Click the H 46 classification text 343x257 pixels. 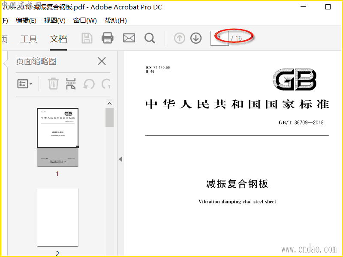tap(150, 72)
